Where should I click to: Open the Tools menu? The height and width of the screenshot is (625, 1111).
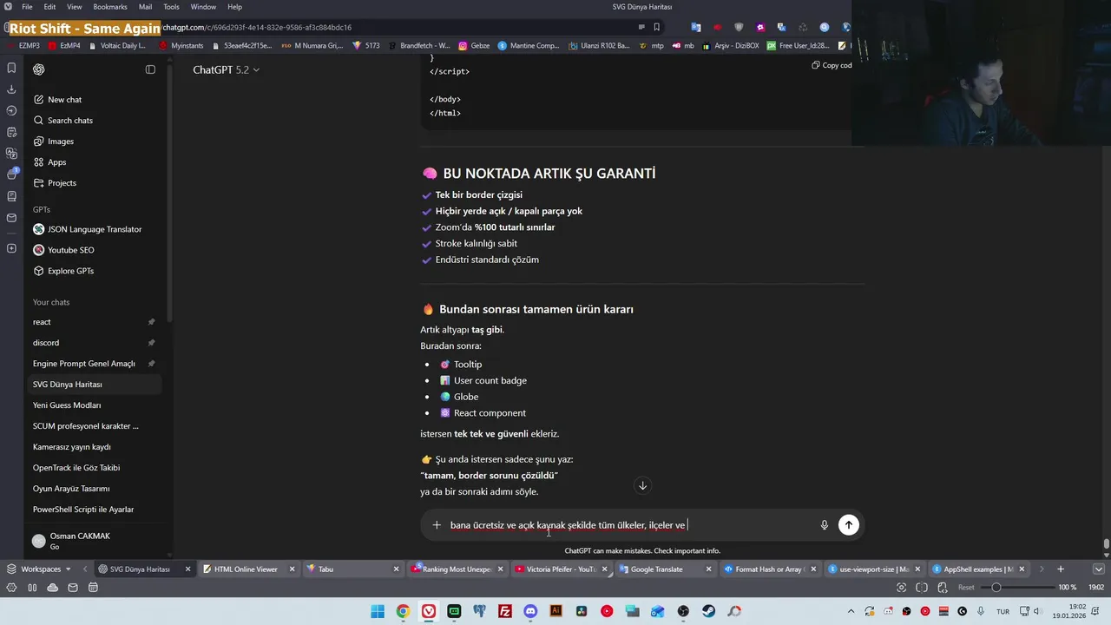coord(171,7)
